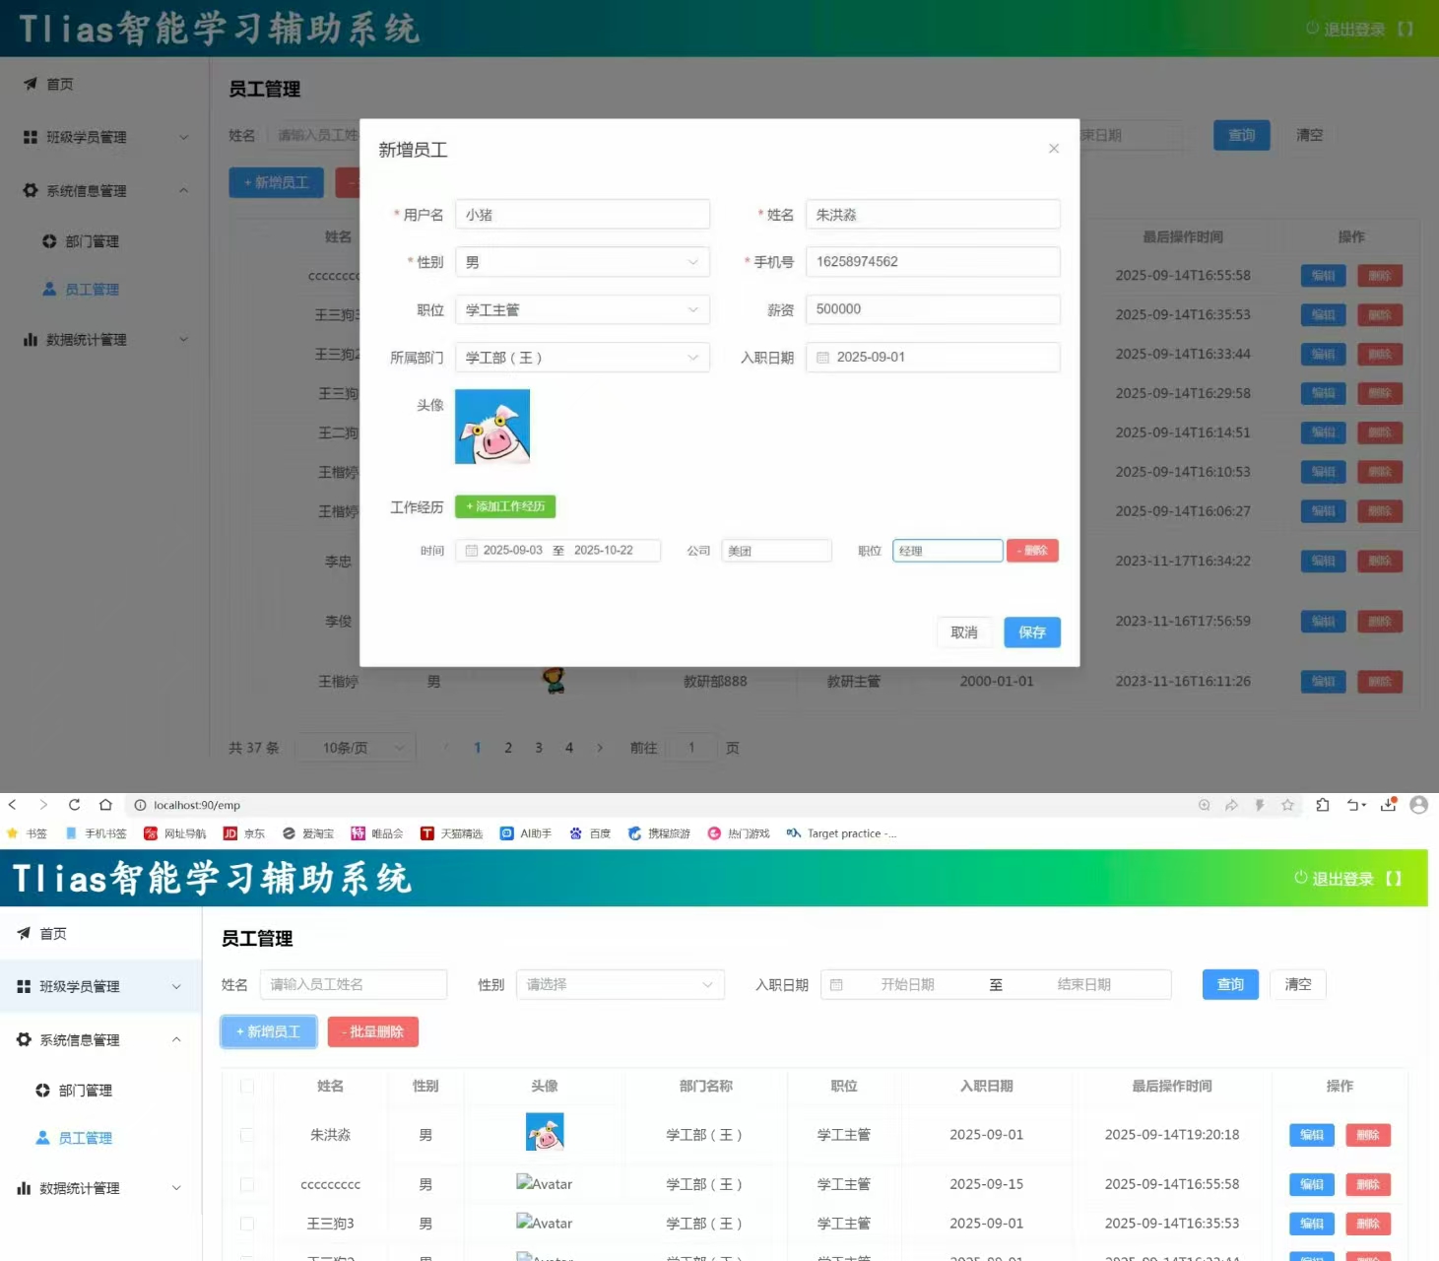This screenshot has height=1261, width=1439.
Task: Check the box for the 朱洪淼 row
Action: 247,1135
